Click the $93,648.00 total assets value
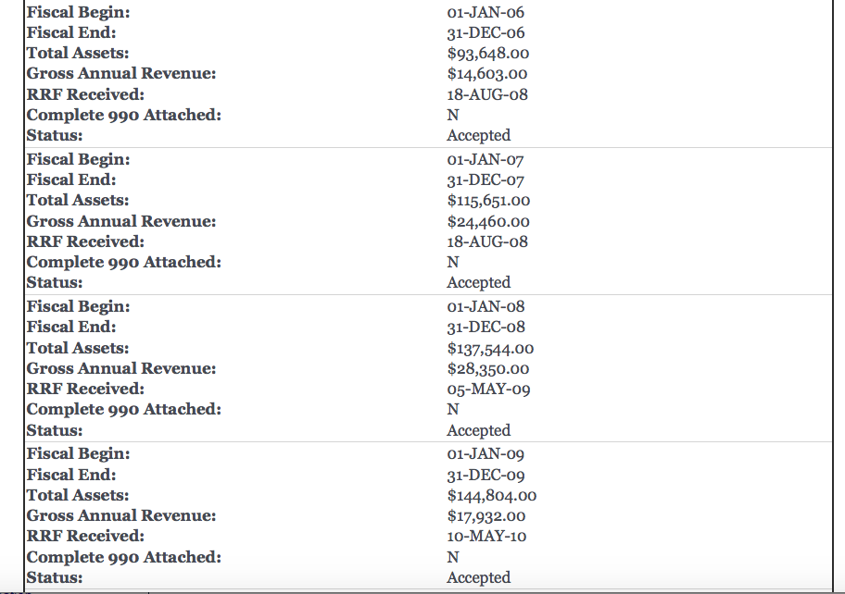The width and height of the screenshot is (845, 594). (x=487, y=54)
